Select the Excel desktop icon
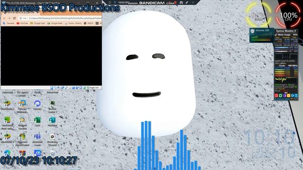The height and width of the screenshot is (170, 303). (x=37, y=122)
